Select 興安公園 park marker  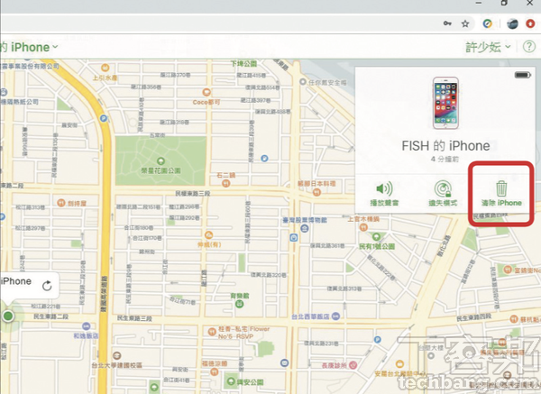tap(231, 381)
